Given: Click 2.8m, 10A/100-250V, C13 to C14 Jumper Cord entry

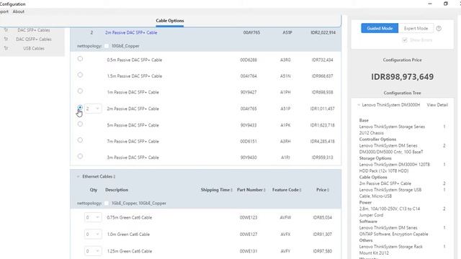Looking at the screenshot, I should 390,212.
